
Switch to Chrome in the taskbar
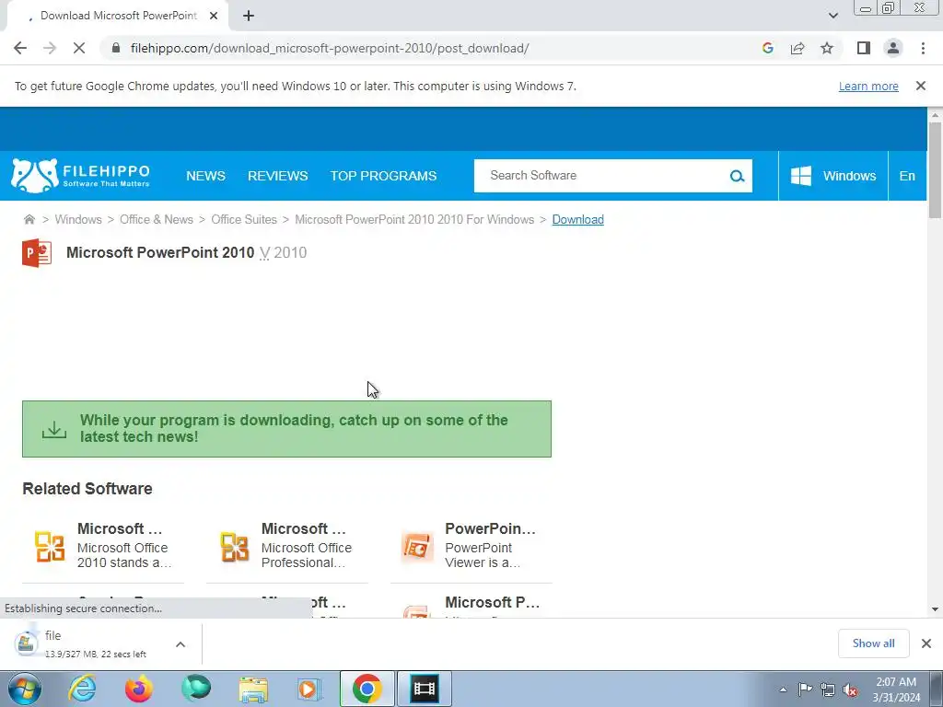[367, 689]
